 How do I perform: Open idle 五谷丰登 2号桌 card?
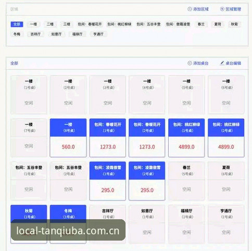[x=68, y=181]
